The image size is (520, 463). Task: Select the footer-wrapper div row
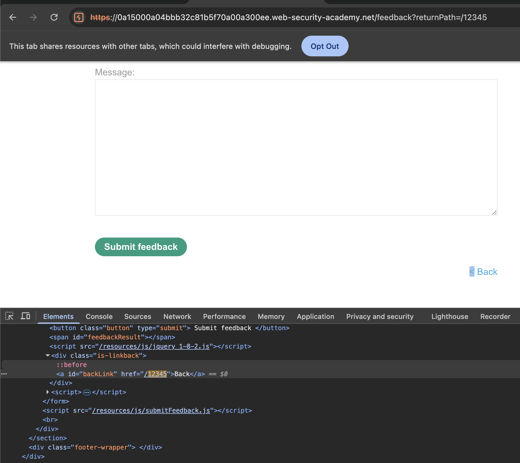tap(260, 447)
